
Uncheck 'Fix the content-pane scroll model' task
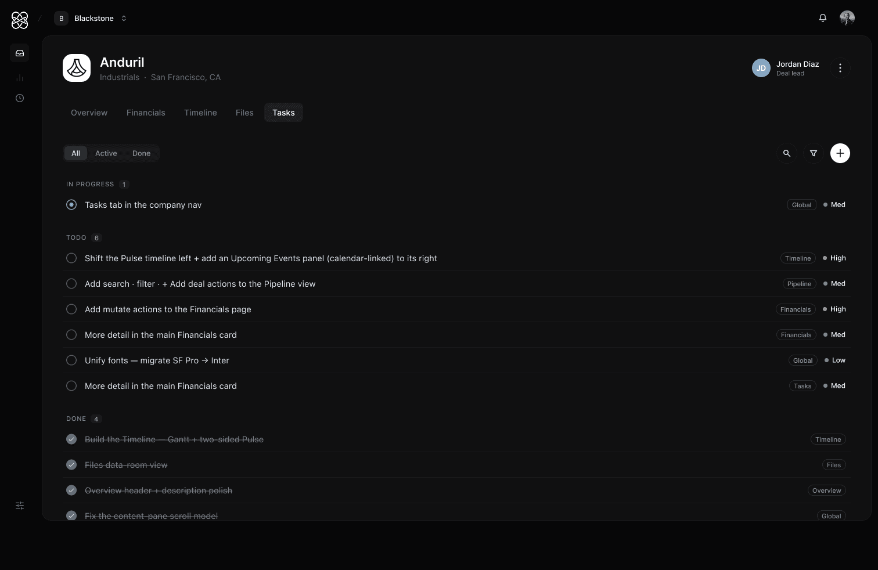(x=71, y=516)
